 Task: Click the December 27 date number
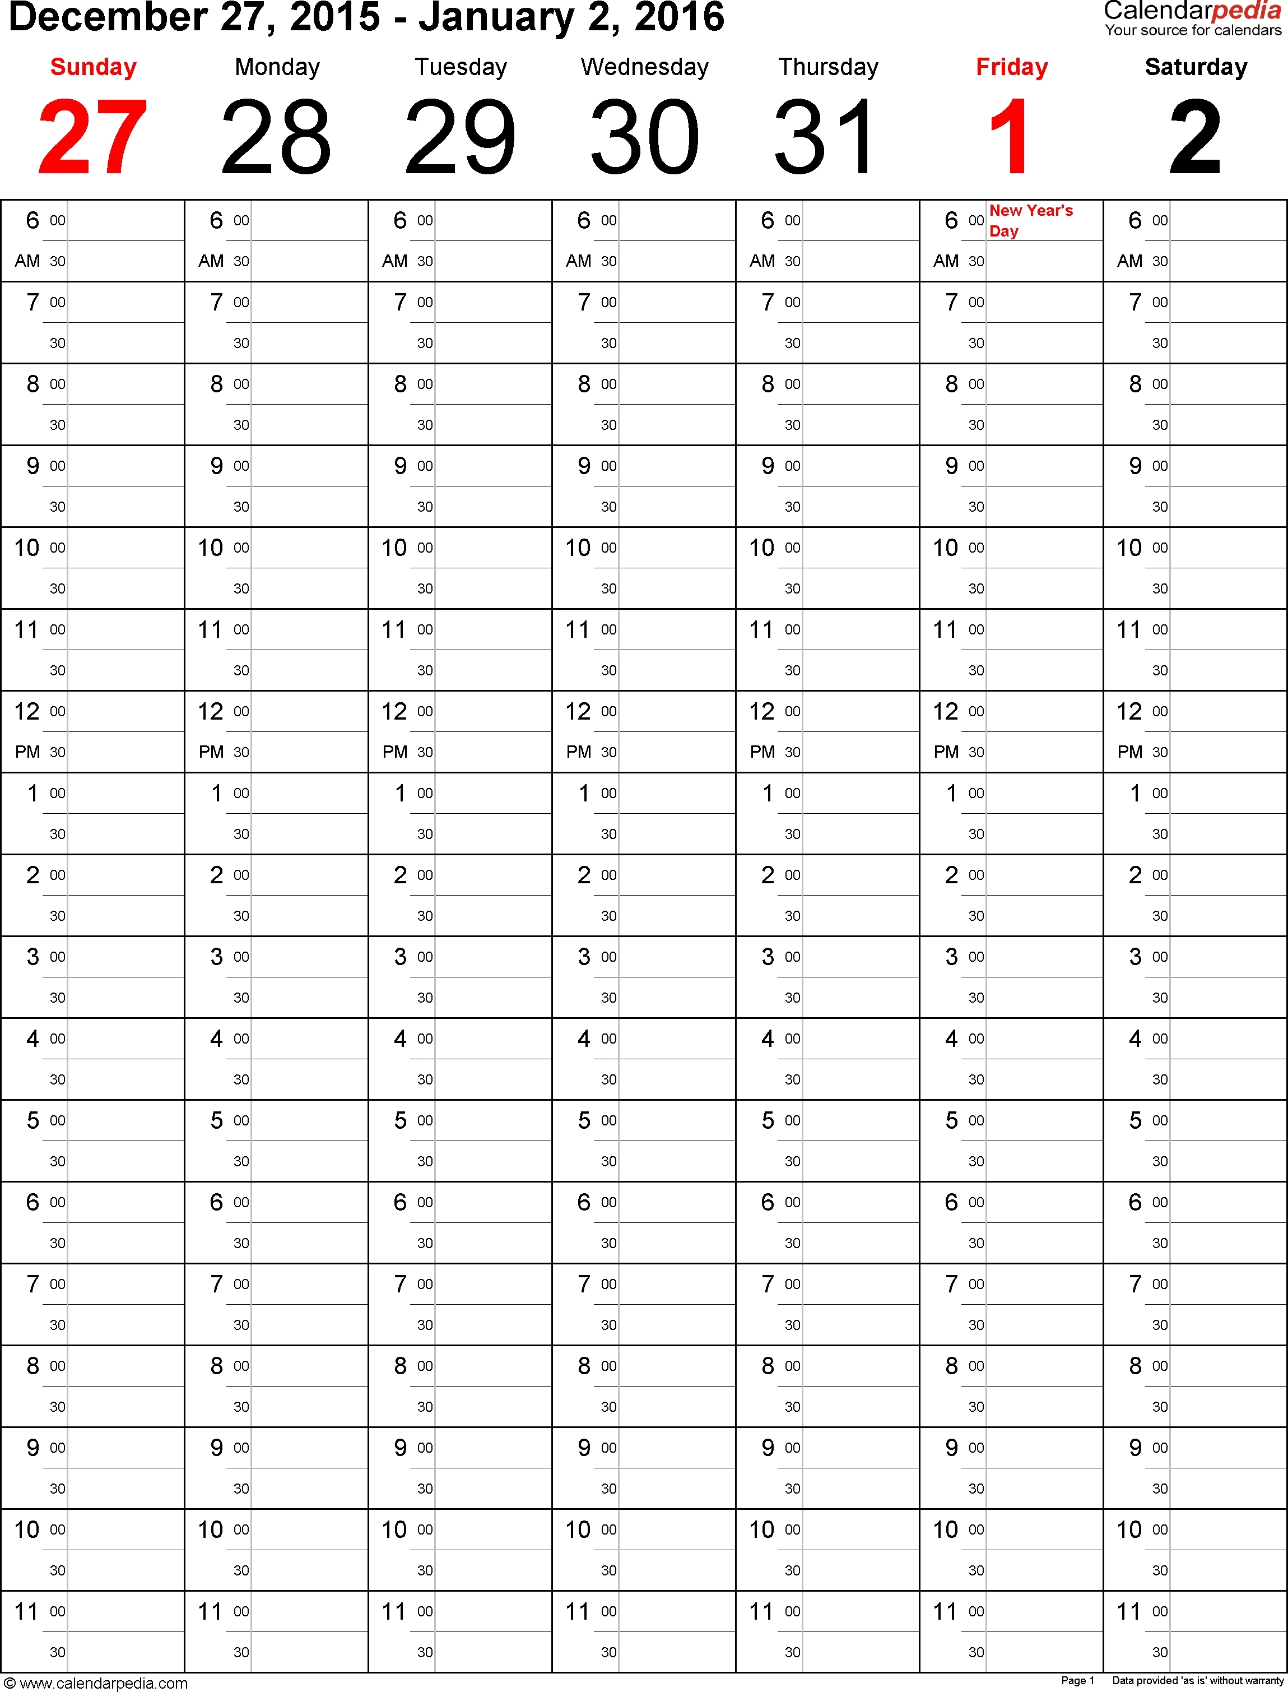tap(88, 142)
